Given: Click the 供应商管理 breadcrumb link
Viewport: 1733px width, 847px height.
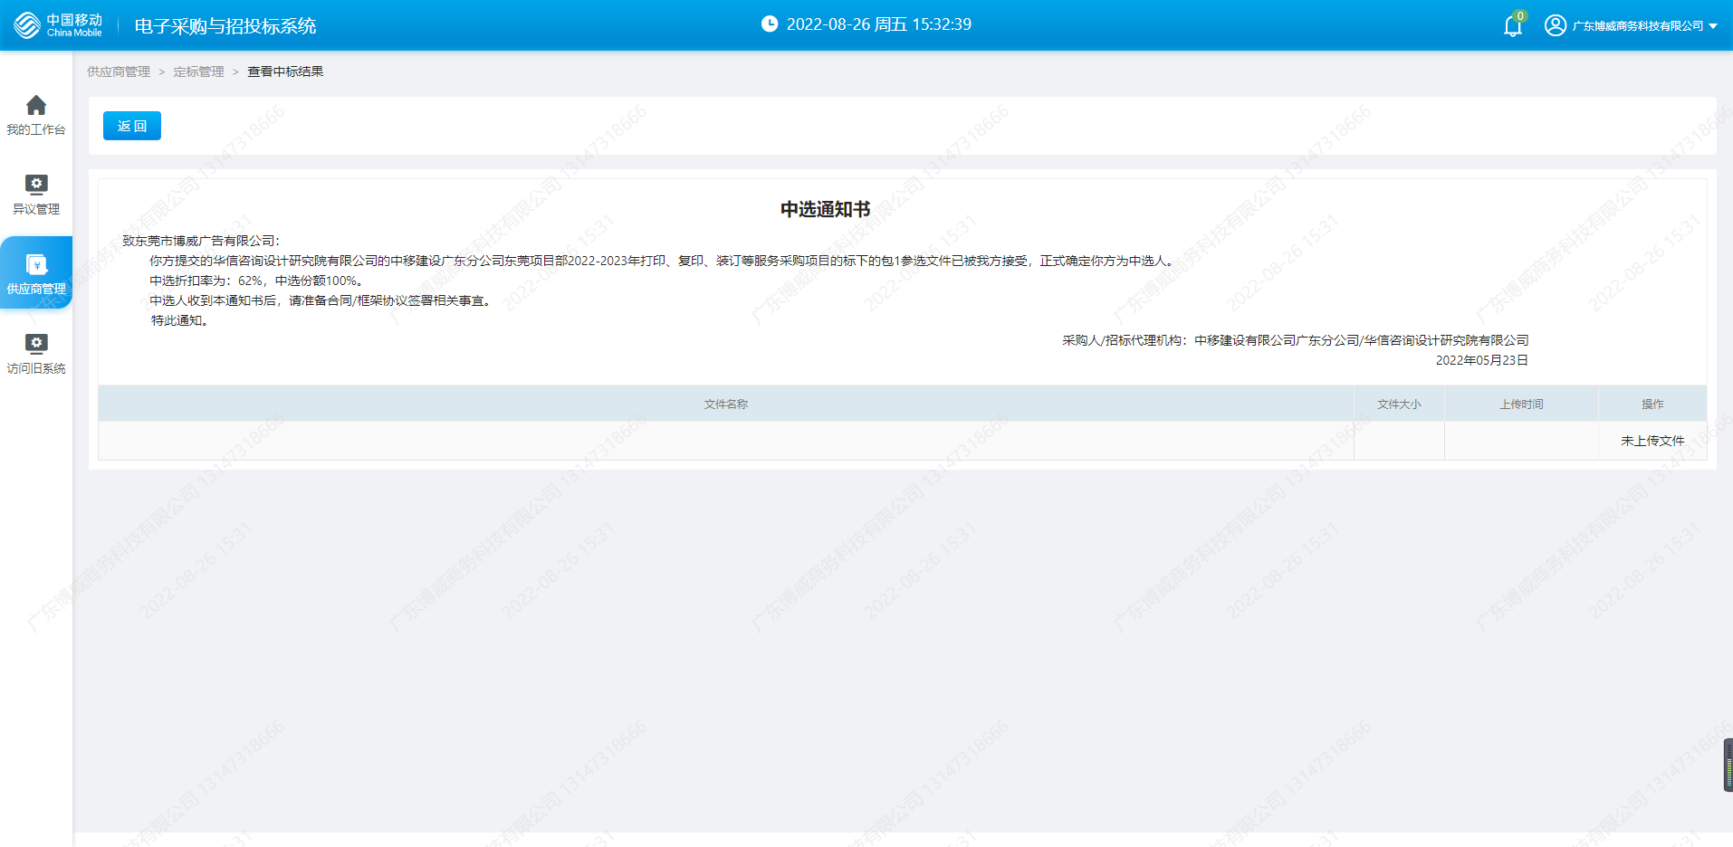Looking at the screenshot, I should tap(119, 71).
